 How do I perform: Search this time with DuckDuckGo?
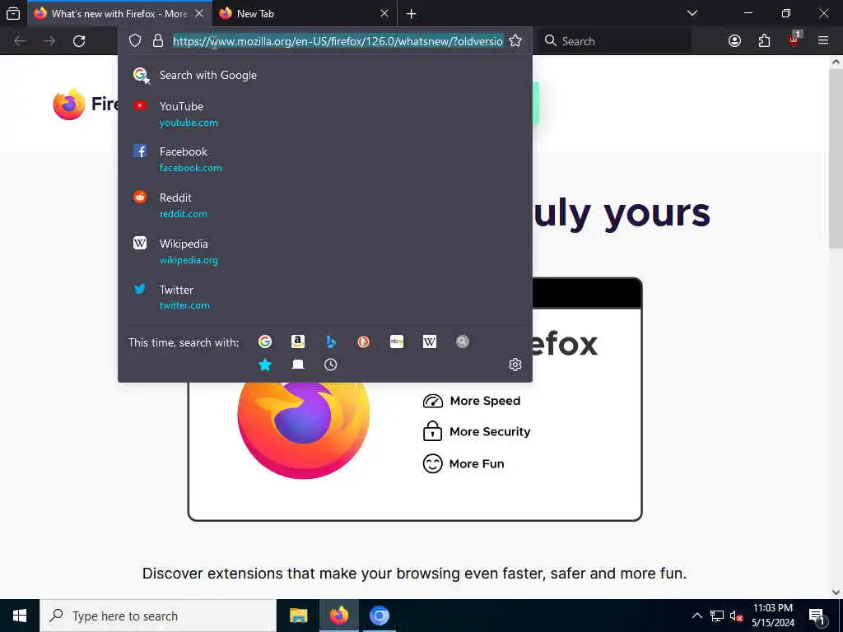(363, 342)
